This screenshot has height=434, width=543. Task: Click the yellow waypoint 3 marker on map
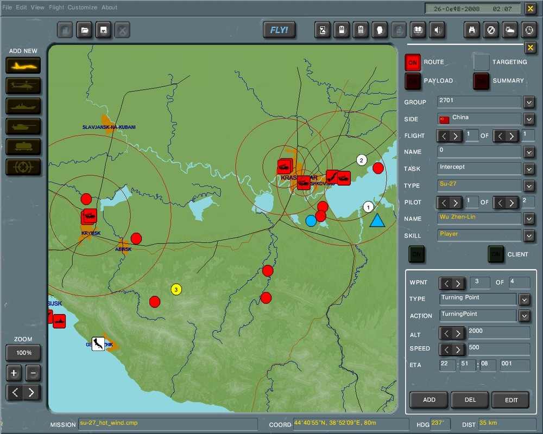click(176, 289)
